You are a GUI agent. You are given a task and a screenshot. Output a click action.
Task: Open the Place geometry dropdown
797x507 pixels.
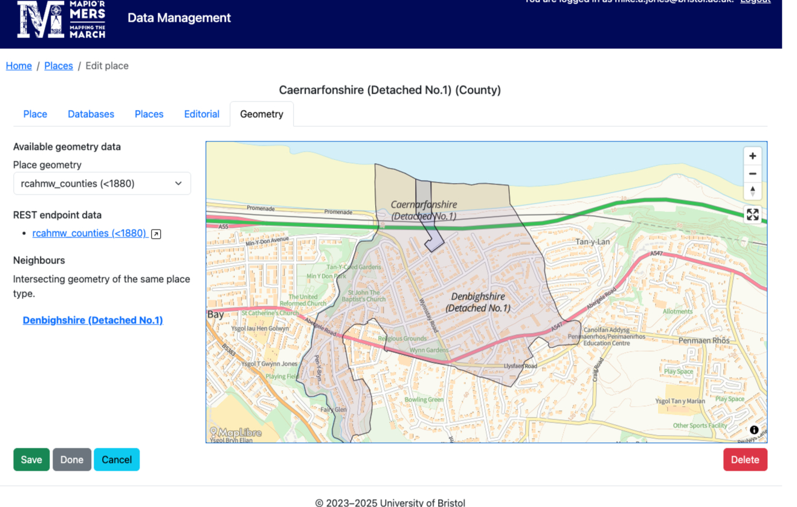tap(102, 184)
